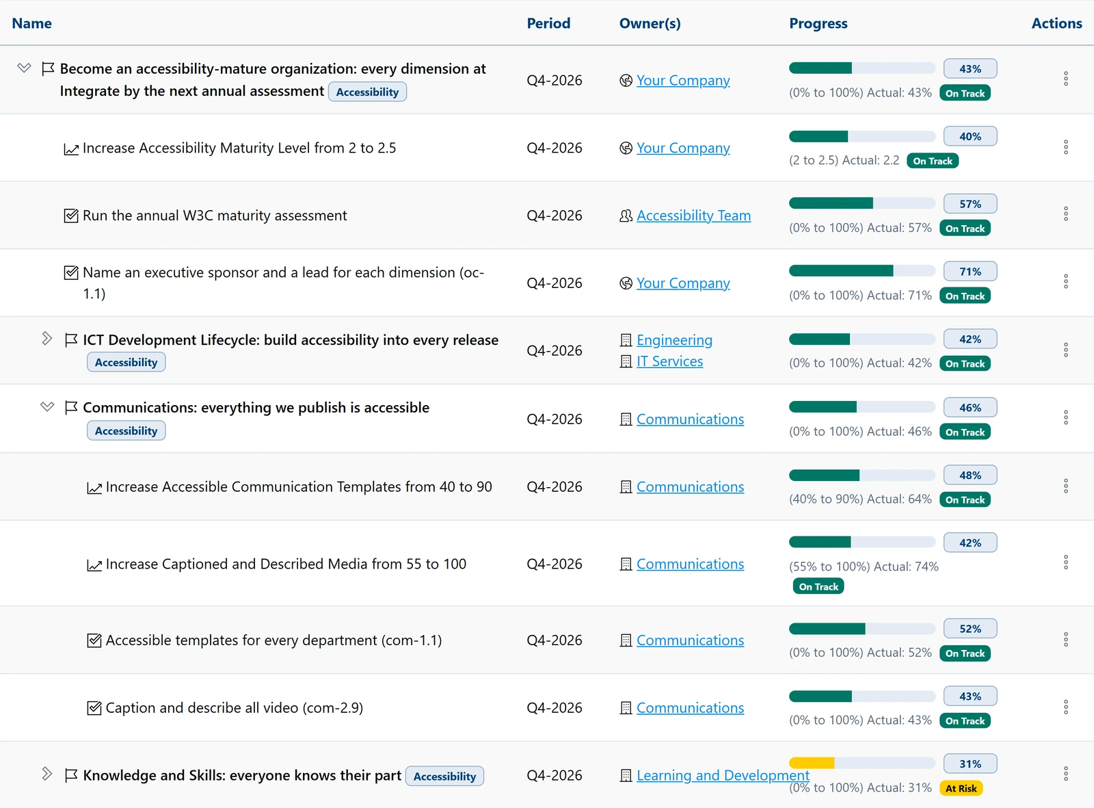Image resolution: width=1094 pixels, height=808 pixels.
Task: Click Accessibility tag under ICT Development Lifecycle
Action: (126, 363)
